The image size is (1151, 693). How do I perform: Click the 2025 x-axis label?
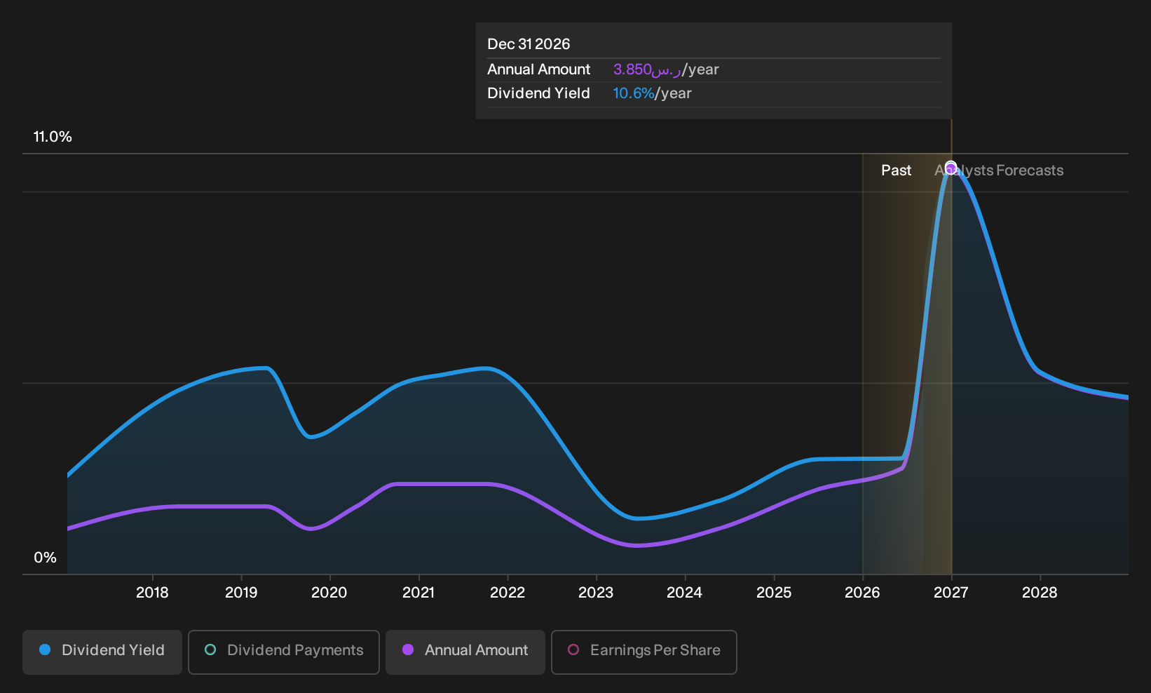coord(774,593)
